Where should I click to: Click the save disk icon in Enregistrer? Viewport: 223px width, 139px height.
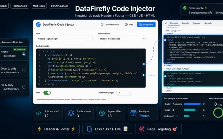(x=140, y=25)
